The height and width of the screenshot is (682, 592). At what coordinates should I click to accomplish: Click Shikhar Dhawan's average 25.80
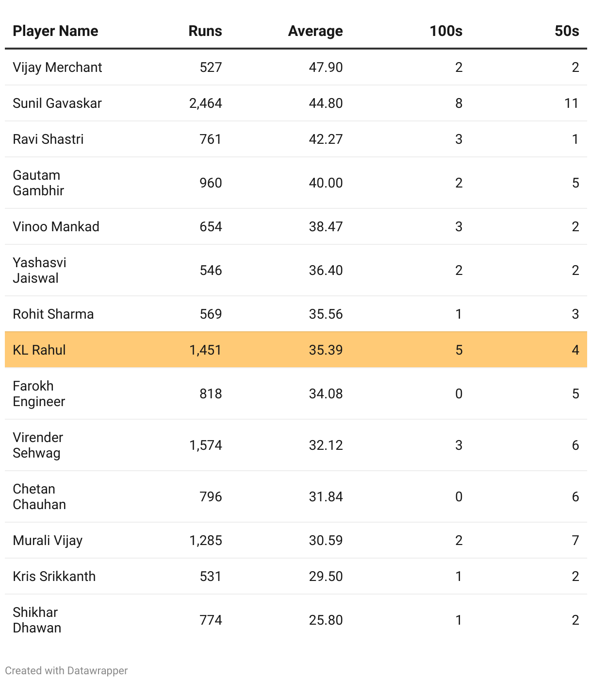(x=326, y=620)
